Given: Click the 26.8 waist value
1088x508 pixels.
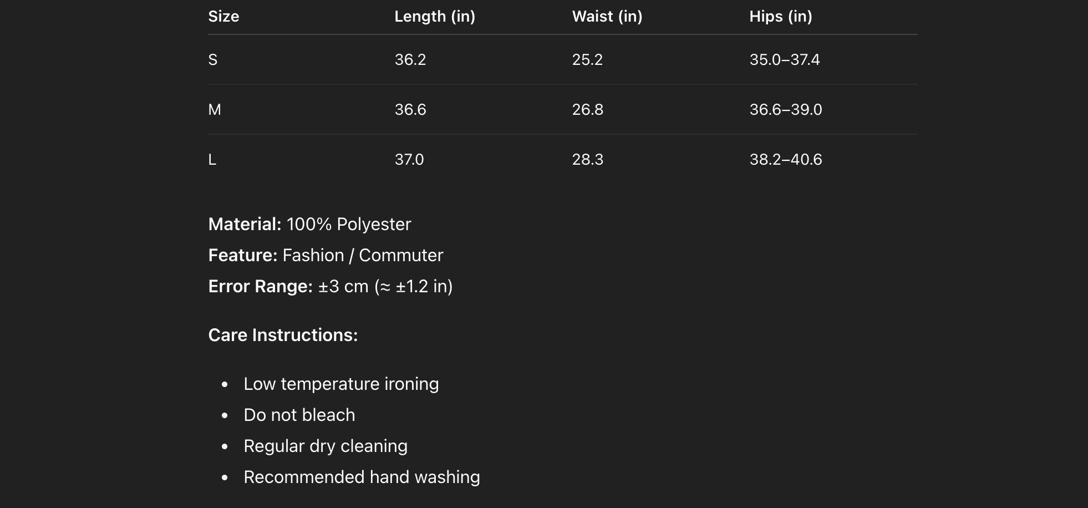Looking at the screenshot, I should click(x=588, y=110).
